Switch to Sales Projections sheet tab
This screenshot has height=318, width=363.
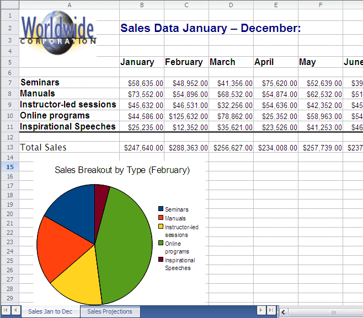click(x=110, y=311)
